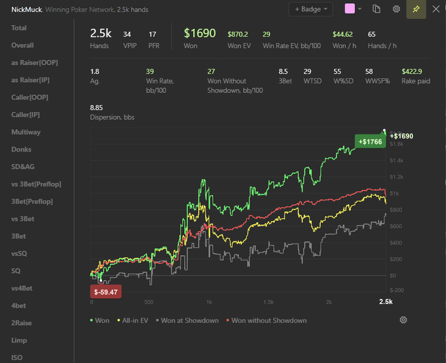Switch to the Overall sidebar section

pyautogui.click(x=22, y=45)
